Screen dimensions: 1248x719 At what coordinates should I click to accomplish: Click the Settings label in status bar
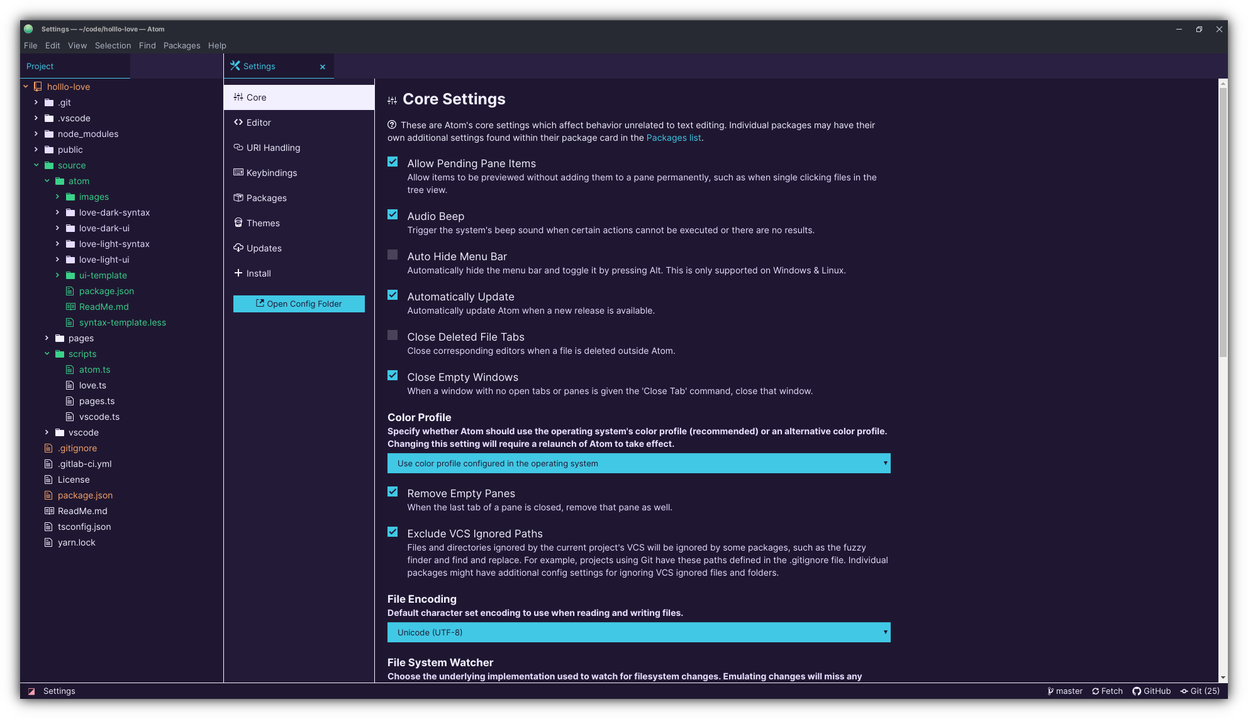coord(59,691)
